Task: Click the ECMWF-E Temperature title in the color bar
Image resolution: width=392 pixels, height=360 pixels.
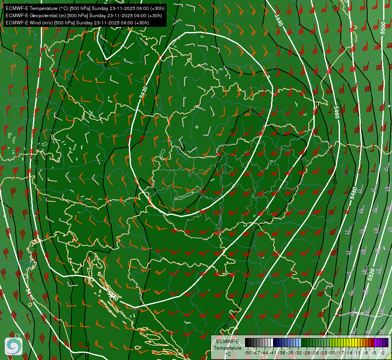Action: pyautogui.click(x=227, y=344)
